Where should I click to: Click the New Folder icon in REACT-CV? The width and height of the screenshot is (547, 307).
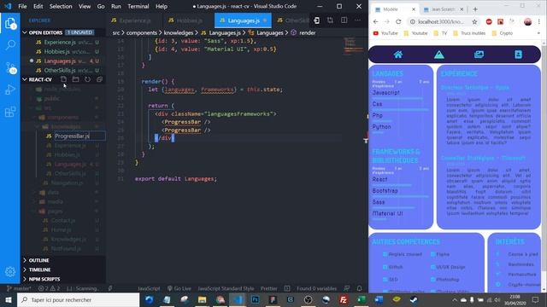(x=75, y=79)
